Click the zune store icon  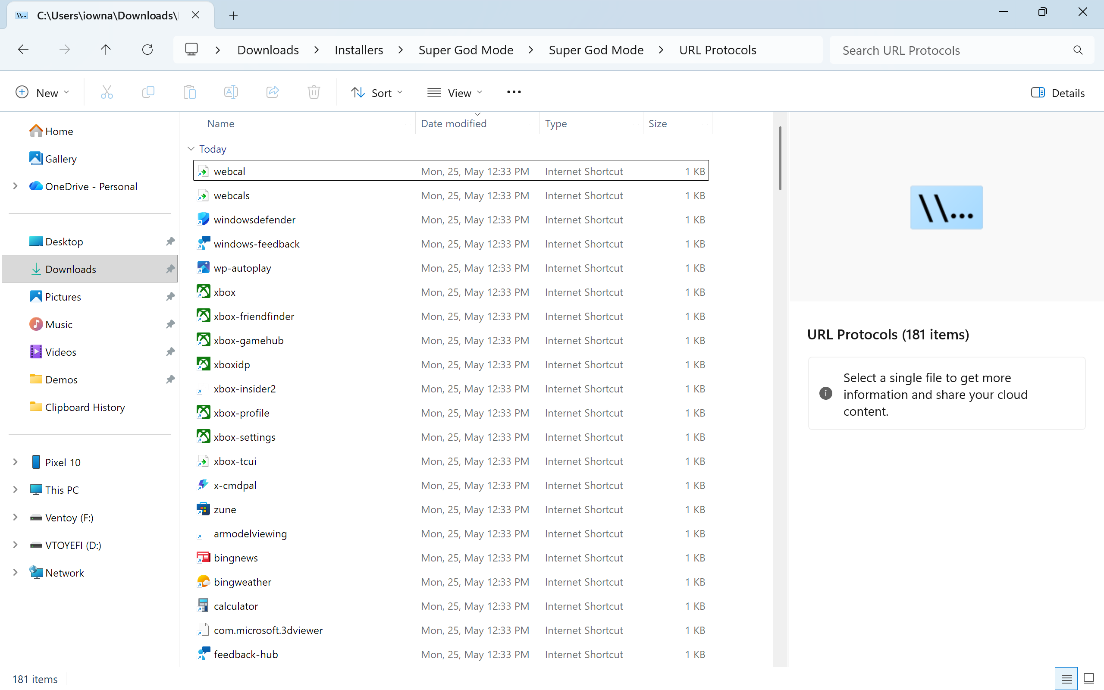coord(203,509)
